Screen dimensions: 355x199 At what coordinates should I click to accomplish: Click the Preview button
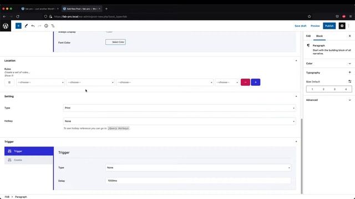click(x=315, y=26)
